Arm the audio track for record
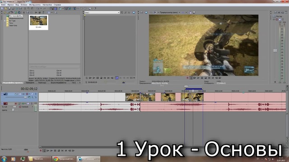 pyautogui.click(x=16, y=103)
